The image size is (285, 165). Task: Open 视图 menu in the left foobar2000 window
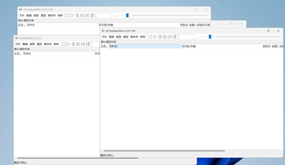32,44
